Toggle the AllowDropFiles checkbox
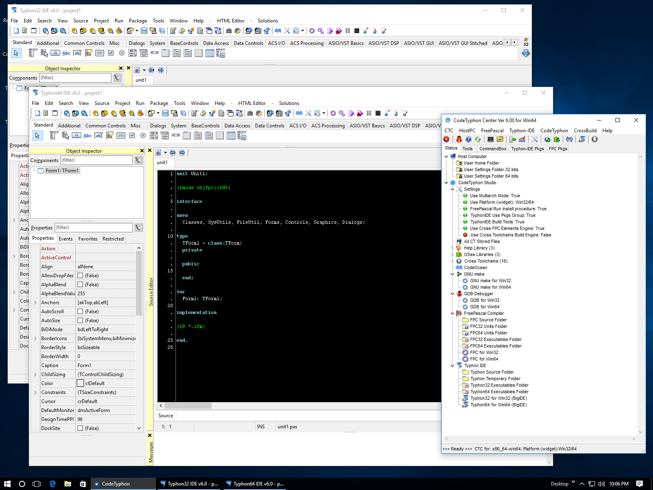This screenshot has height=490, width=653. coord(80,276)
